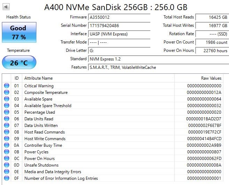Click the status icon for Critical Warning

point(7,86)
